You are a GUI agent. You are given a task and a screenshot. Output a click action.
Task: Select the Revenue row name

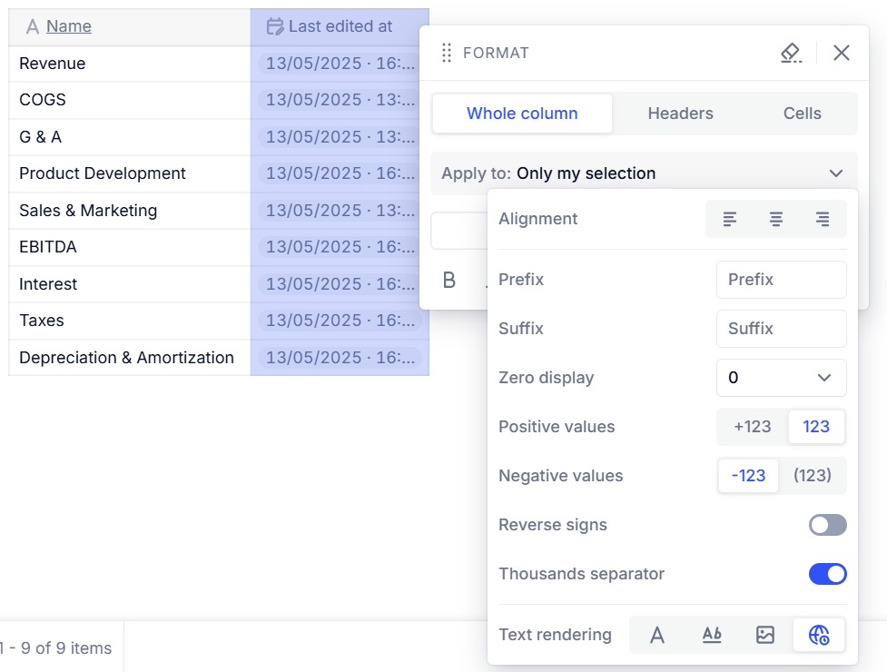[x=52, y=64]
